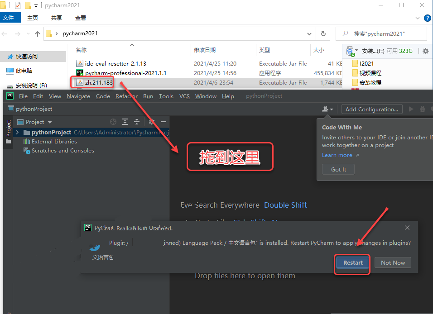This screenshot has height=314, width=433.
Task: Click Got It in Code With Me popup
Action: [x=338, y=169]
